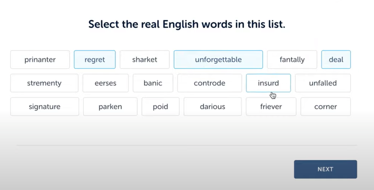Select the 'parken' word tile
This screenshot has height=190, width=374.
click(x=110, y=106)
